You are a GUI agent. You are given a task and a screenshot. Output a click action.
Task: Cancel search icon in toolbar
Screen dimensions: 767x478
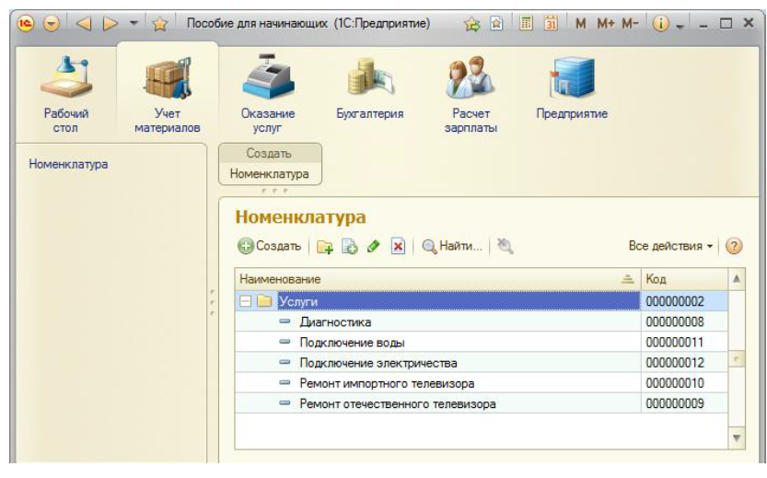506,246
